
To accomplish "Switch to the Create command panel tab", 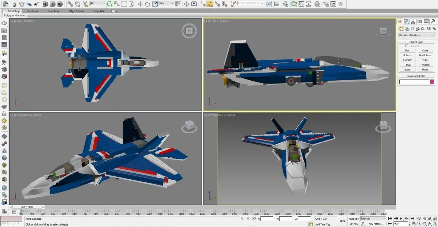I will [400, 22].
